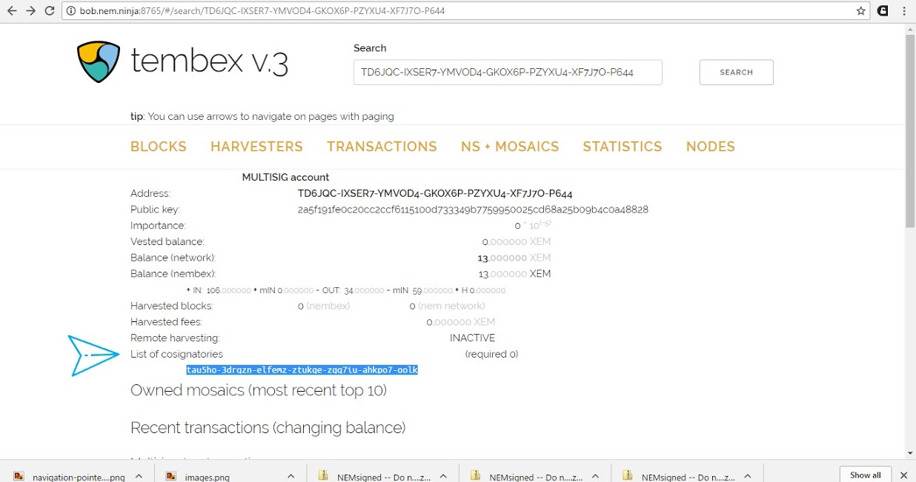Click the TD6JQC account address text
Image resolution: width=916 pixels, height=482 pixels.
(x=435, y=194)
